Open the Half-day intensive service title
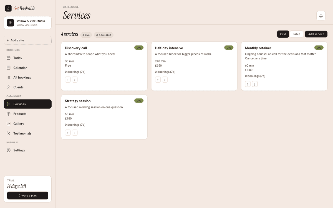333x208 pixels. 169,48
